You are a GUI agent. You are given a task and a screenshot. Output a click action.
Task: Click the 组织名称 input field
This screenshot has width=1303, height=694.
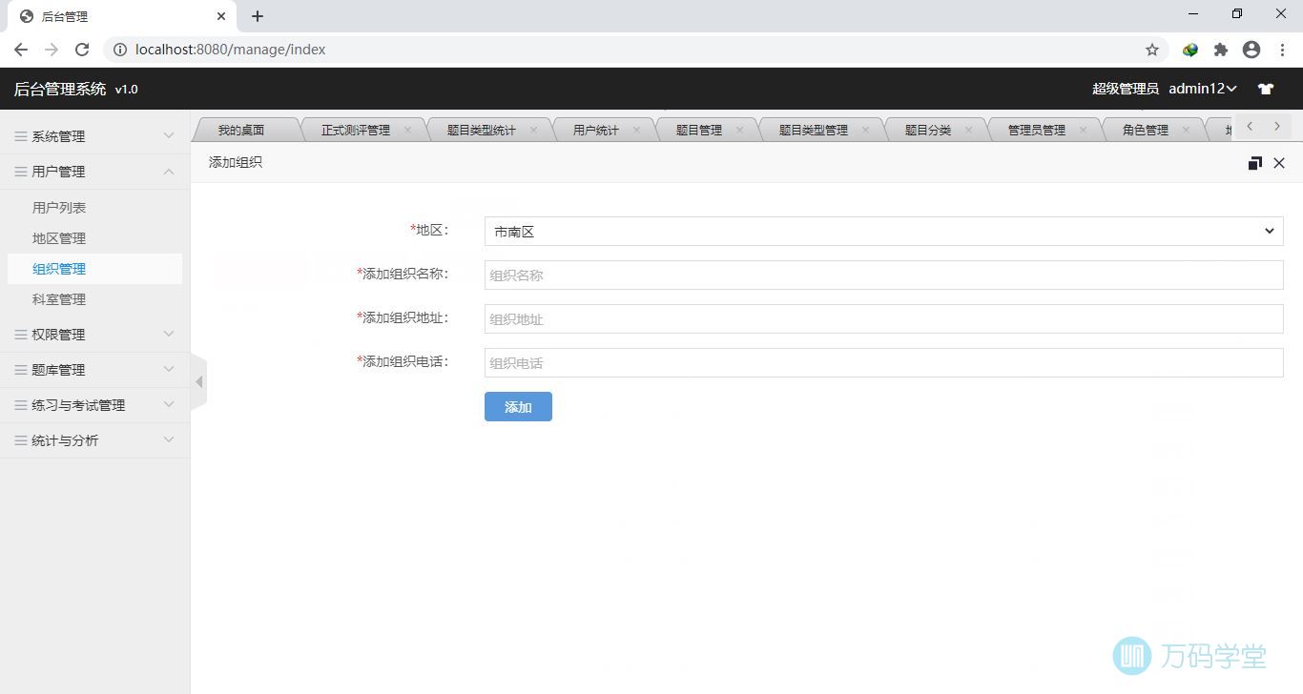[x=882, y=276]
